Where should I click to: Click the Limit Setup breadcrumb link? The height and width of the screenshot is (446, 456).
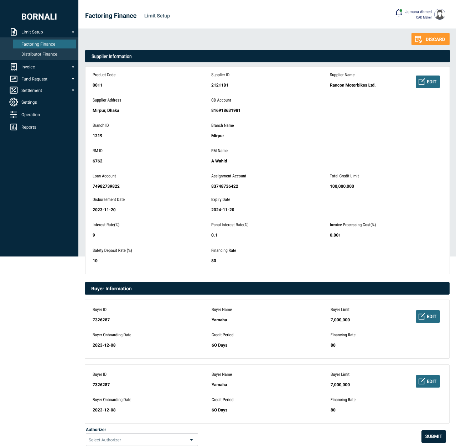[x=157, y=16]
